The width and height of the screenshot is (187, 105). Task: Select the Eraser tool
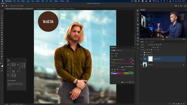(x=2, y=37)
